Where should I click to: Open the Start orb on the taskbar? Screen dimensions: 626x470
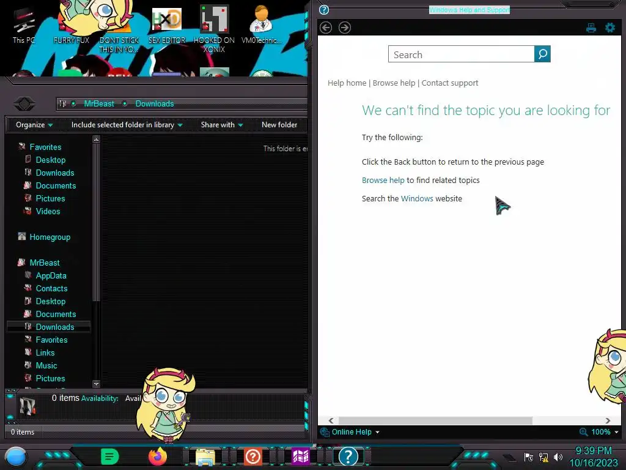tap(16, 457)
